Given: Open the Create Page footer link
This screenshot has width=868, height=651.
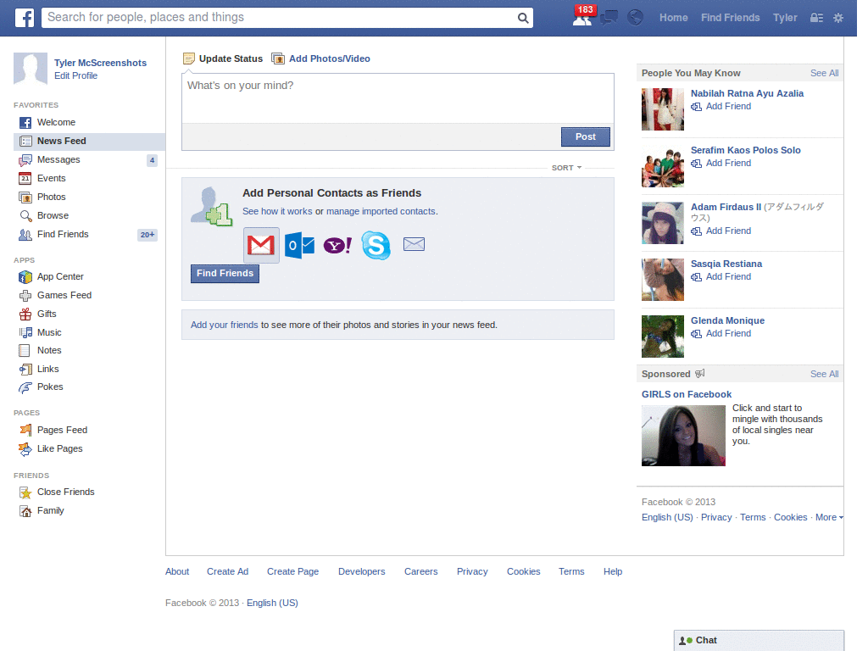Looking at the screenshot, I should (292, 571).
